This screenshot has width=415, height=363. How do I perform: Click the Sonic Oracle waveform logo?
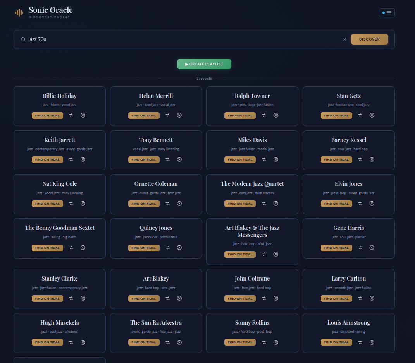(x=19, y=12)
